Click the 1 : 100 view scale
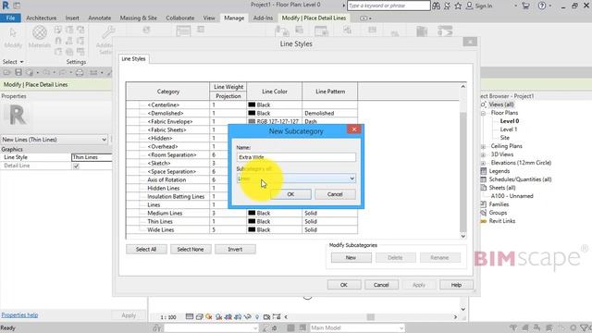The height and width of the screenshot is (333, 592). point(168,317)
